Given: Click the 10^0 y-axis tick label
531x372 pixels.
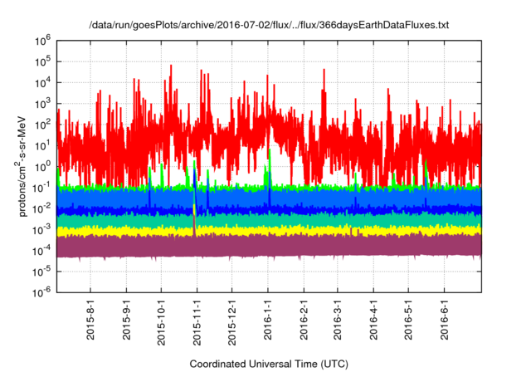Looking at the screenshot, I should coord(42,167).
